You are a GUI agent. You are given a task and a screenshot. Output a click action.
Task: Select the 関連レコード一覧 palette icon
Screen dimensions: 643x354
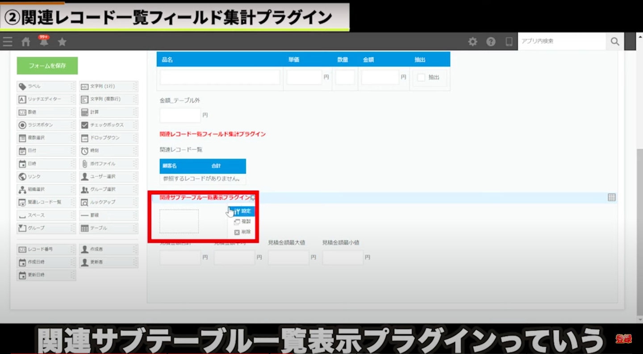pyautogui.click(x=22, y=202)
